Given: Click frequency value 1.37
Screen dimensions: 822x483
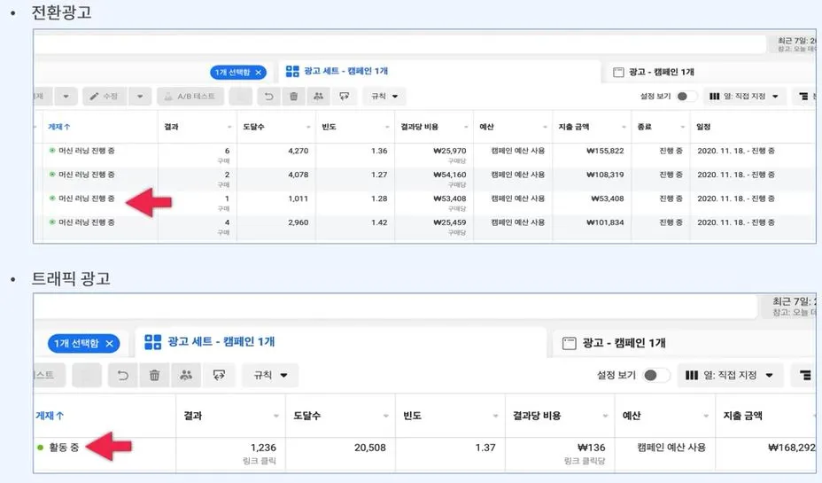Looking at the screenshot, I should click(485, 448).
